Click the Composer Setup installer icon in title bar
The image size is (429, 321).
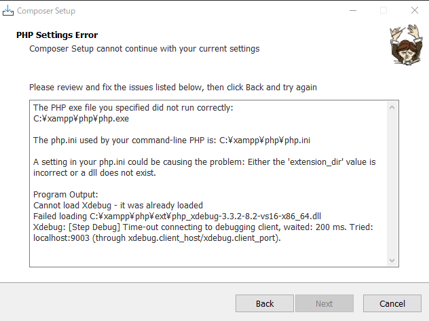(8, 11)
